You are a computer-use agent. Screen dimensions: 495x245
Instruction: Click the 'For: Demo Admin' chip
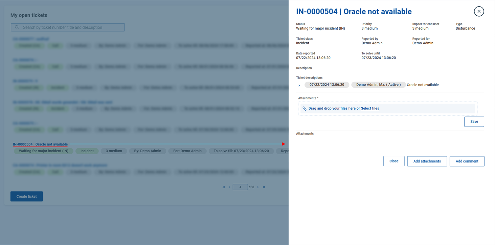tap(187, 151)
